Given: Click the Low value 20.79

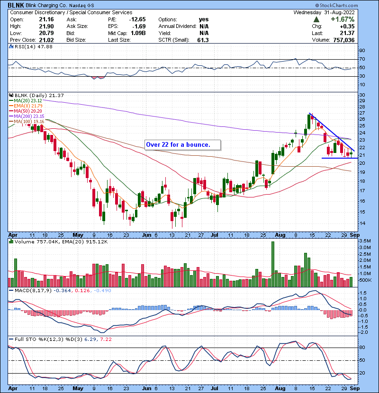Looking at the screenshot, I should click(46, 33).
